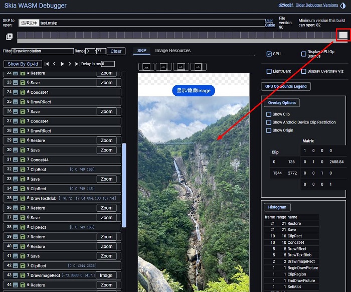
Task: Click the image icon on row 24 Concat44
Action: pyautogui.click(x=16, y=92)
